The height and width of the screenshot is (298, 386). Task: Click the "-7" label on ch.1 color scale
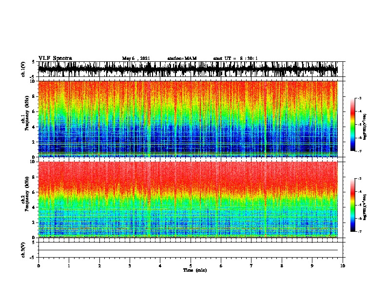click(360, 151)
